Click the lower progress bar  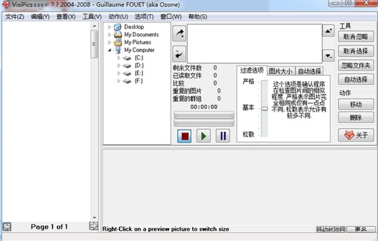coord(204,123)
